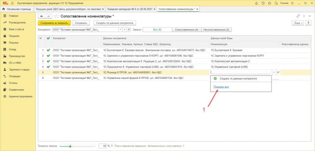Copy link to this form icon

(298, 16)
